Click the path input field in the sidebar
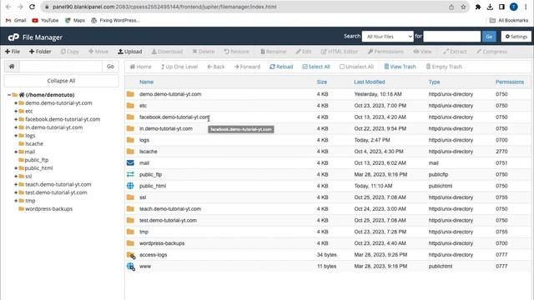The height and width of the screenshot is (300, 534). 61,67
